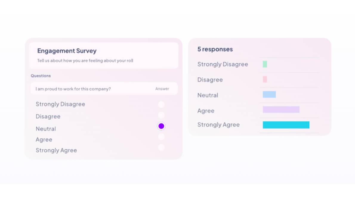Click the Strongly Agree results label
Screen dimensions: 355x199
click(x=218, y=125)
